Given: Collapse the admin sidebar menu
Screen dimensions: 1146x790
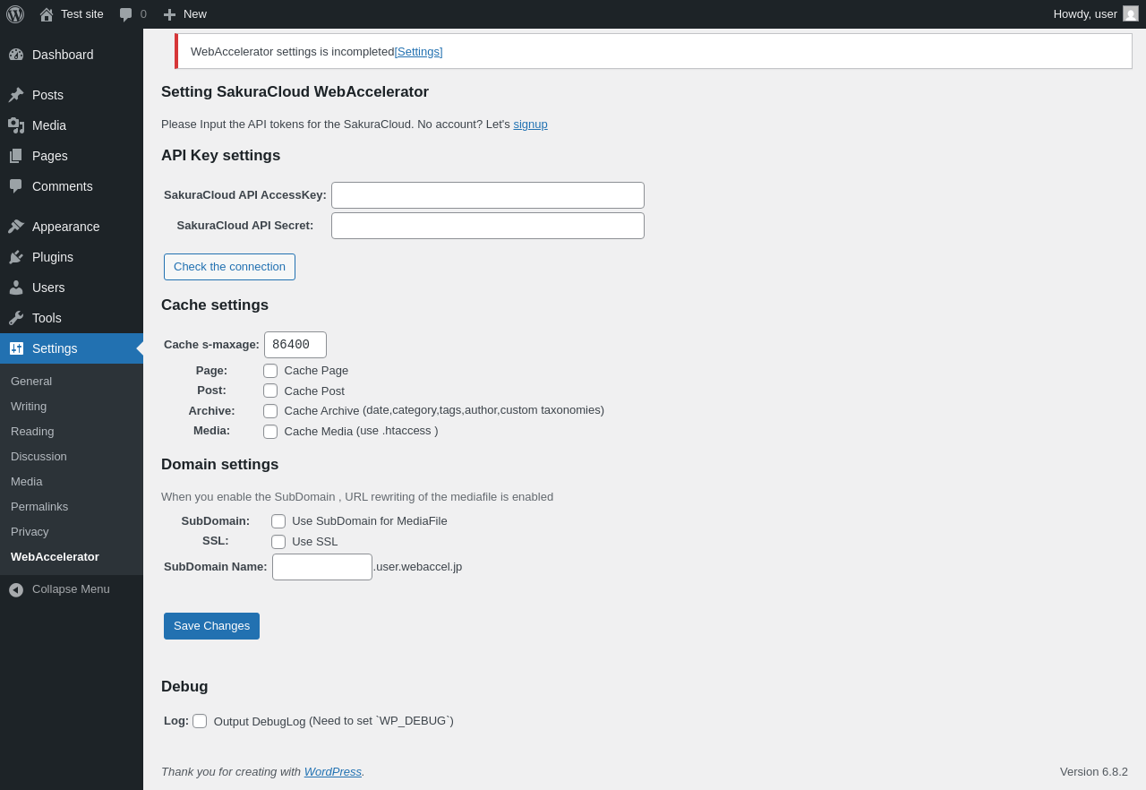Looking at the screenshot, I should tap(60, 589).
